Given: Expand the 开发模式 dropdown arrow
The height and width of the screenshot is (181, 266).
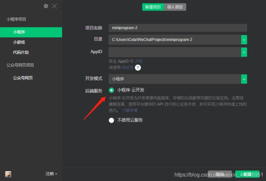Looking at the screenshot, I should [244, 79].
